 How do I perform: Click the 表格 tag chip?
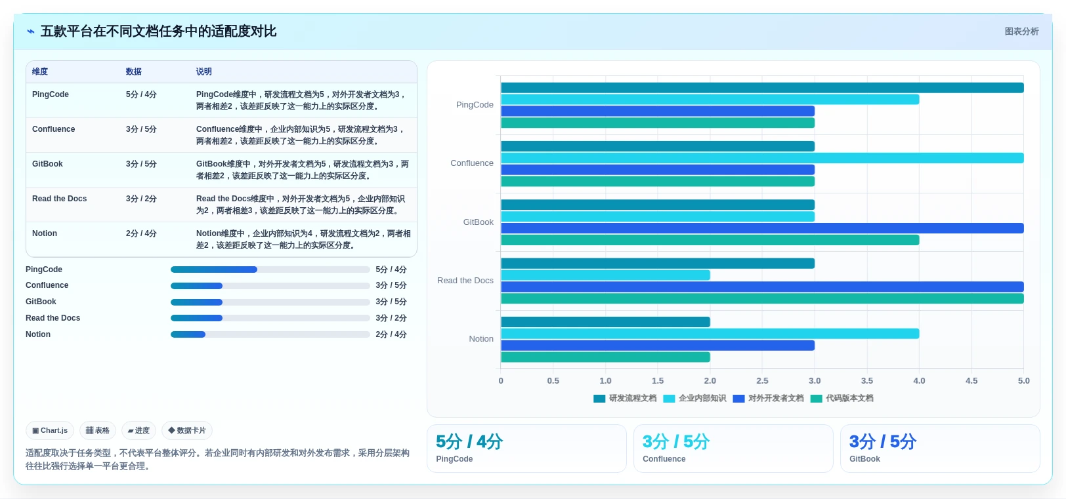98,431
